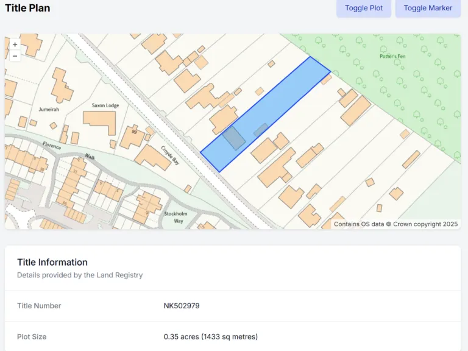
Task: Click the Florence Walk road label
Action: click(54, 147)
